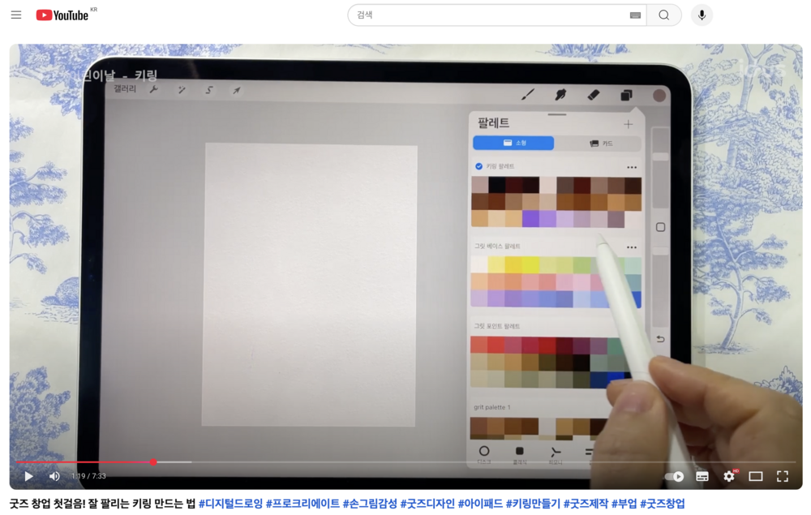Mute the video volume

click(x=54, y=476)
